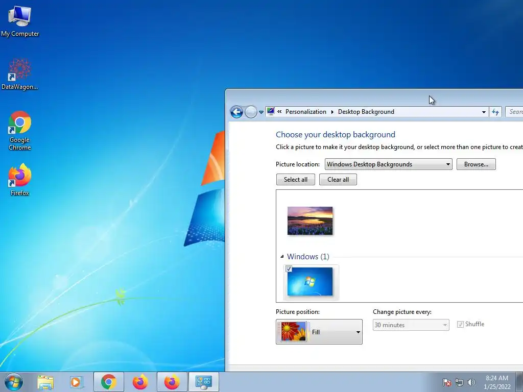This screenshot has width=523, height=392.
Task: Open the Windows Start menu orb
Action: [14, 382]
